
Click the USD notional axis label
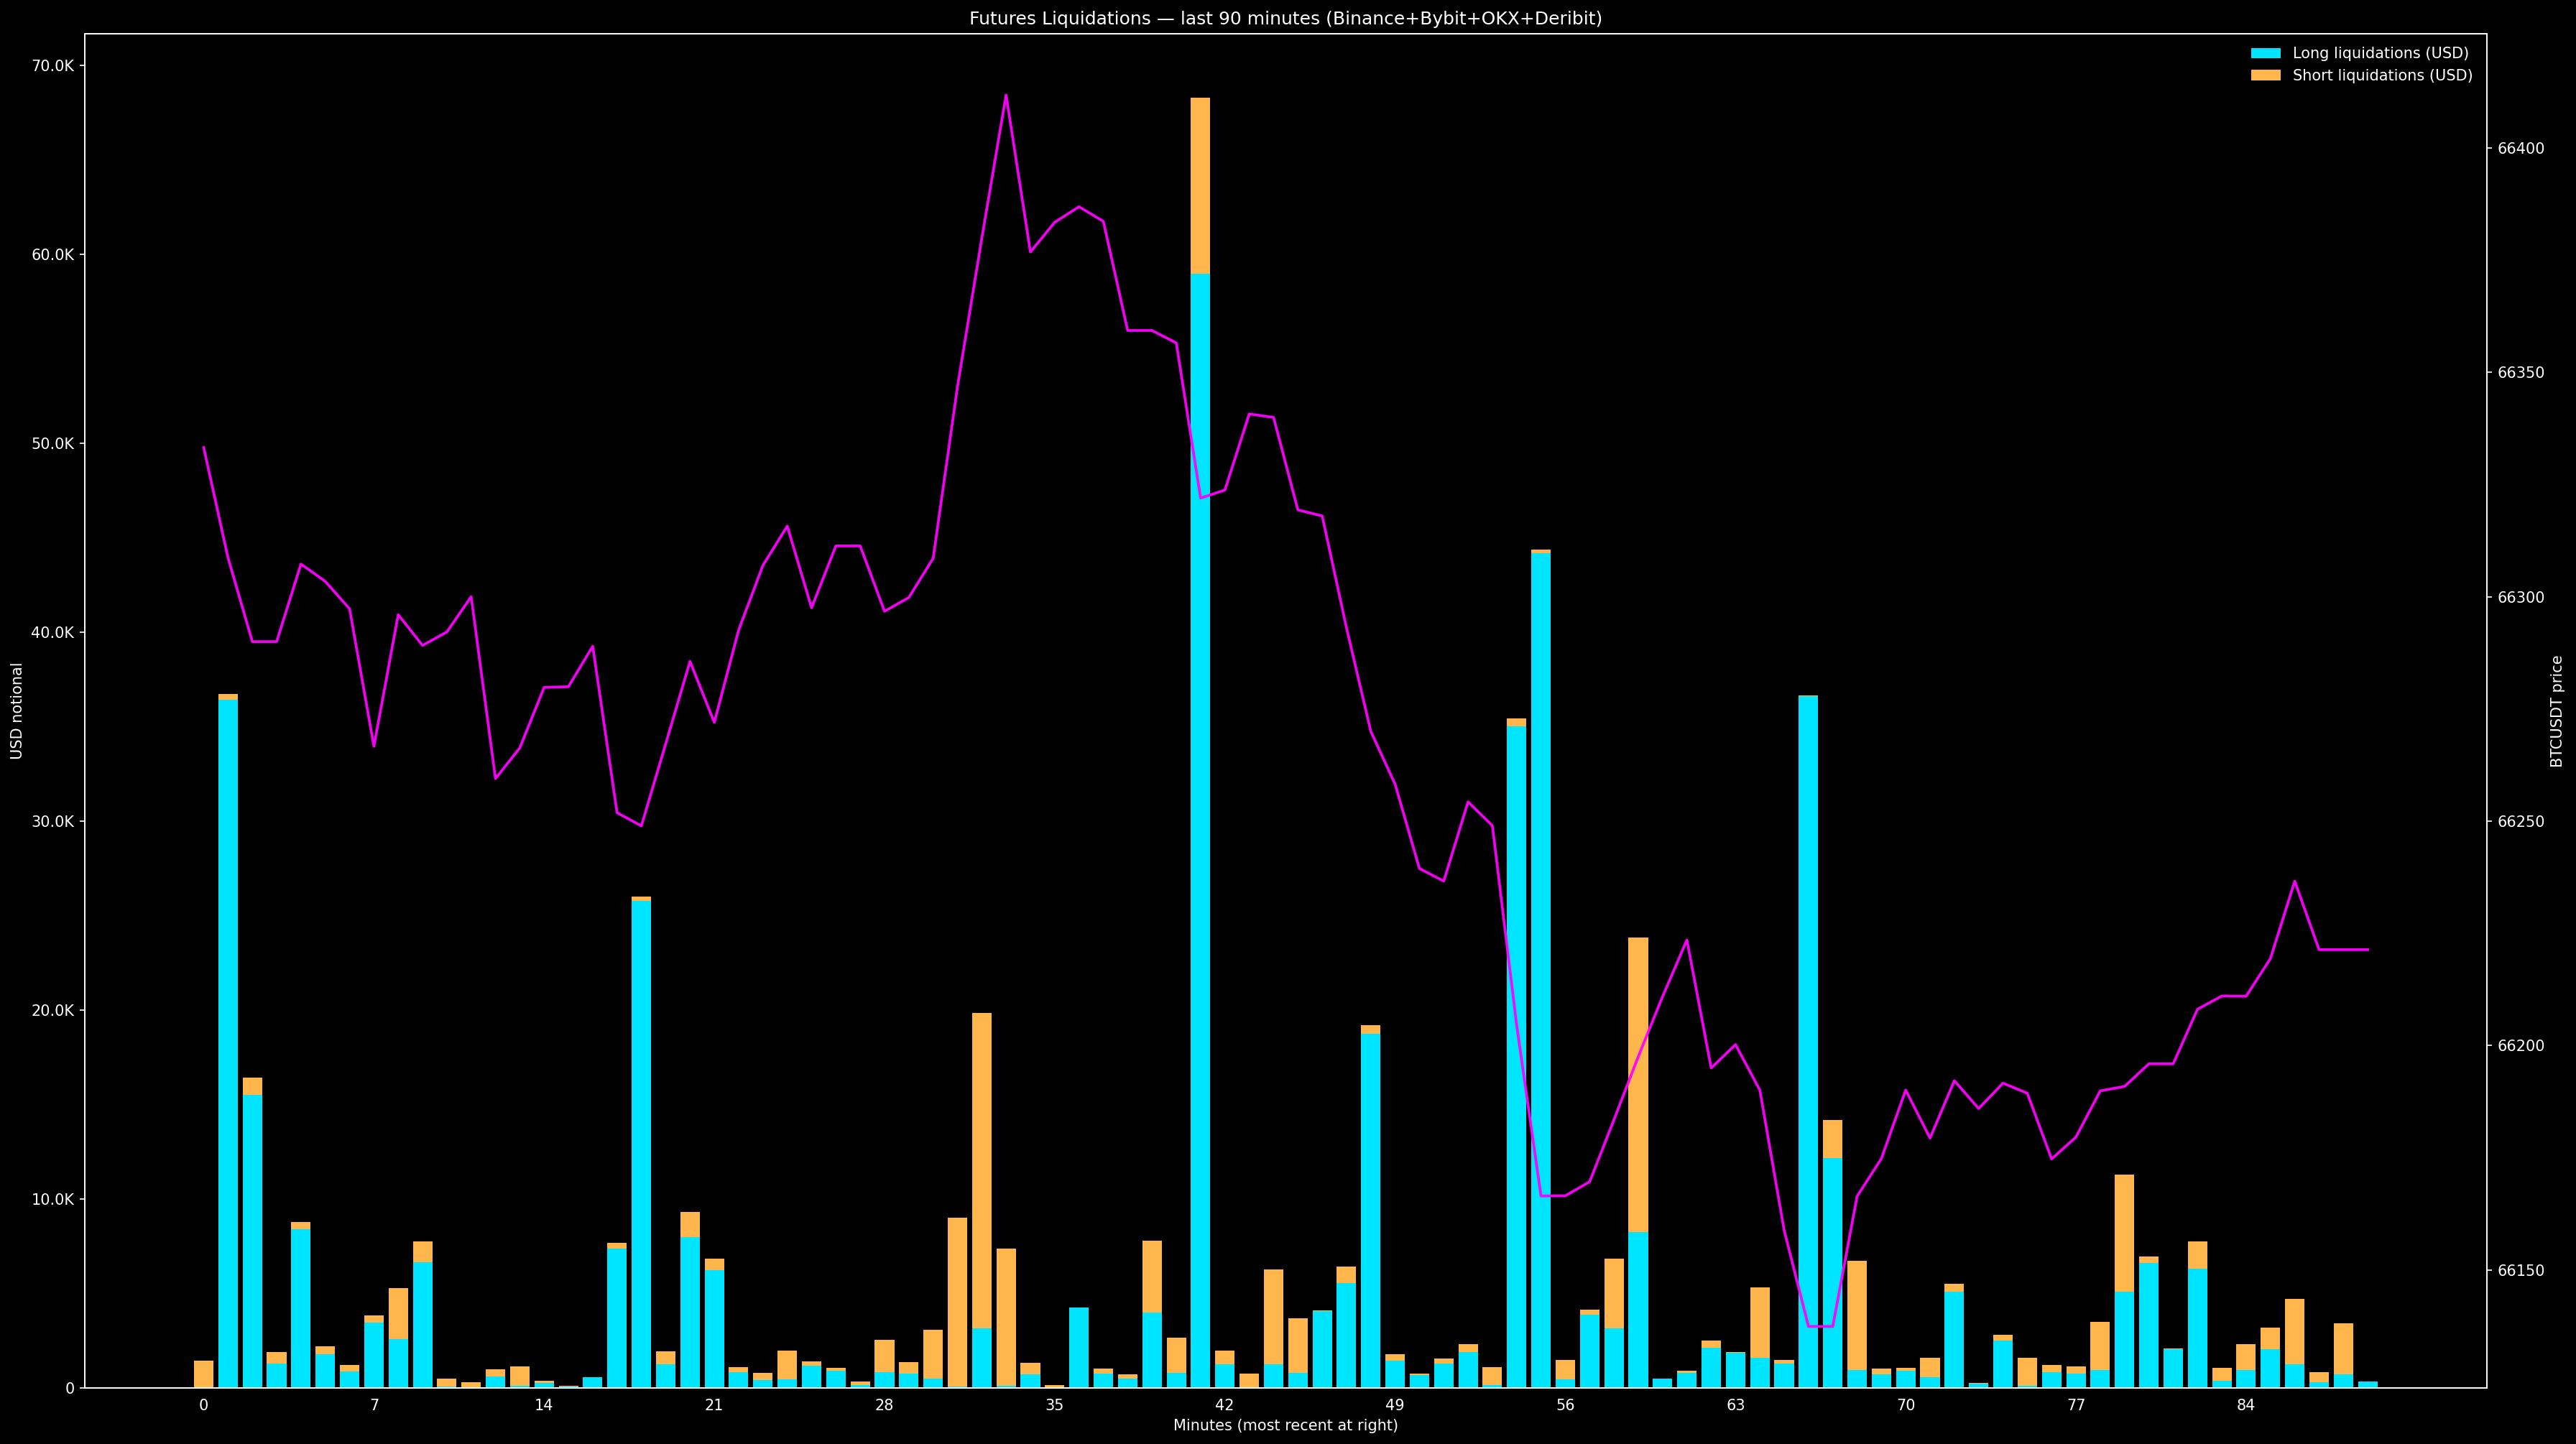tap(17, 711)
